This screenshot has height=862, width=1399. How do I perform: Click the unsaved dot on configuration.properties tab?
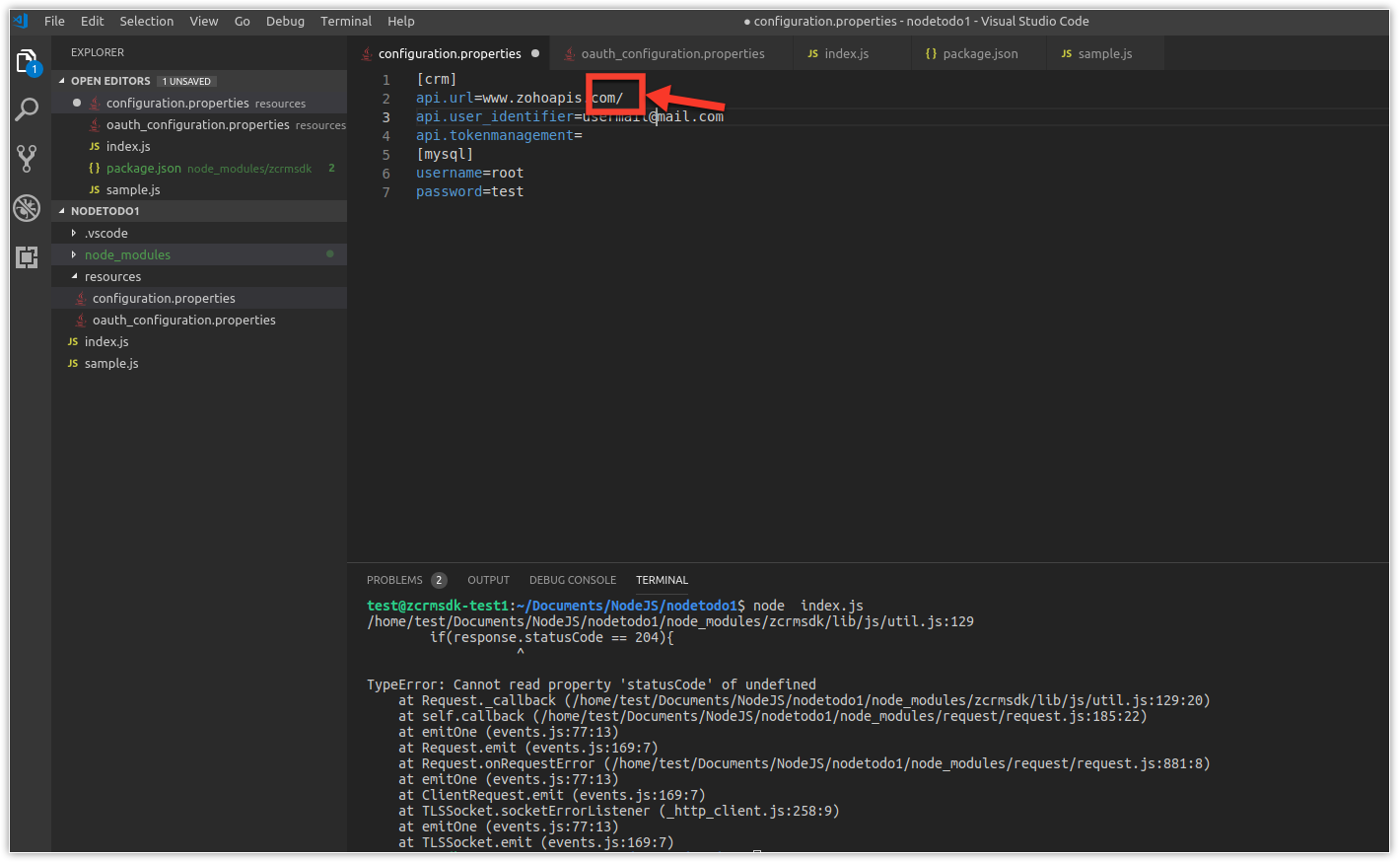coord(535,53)
